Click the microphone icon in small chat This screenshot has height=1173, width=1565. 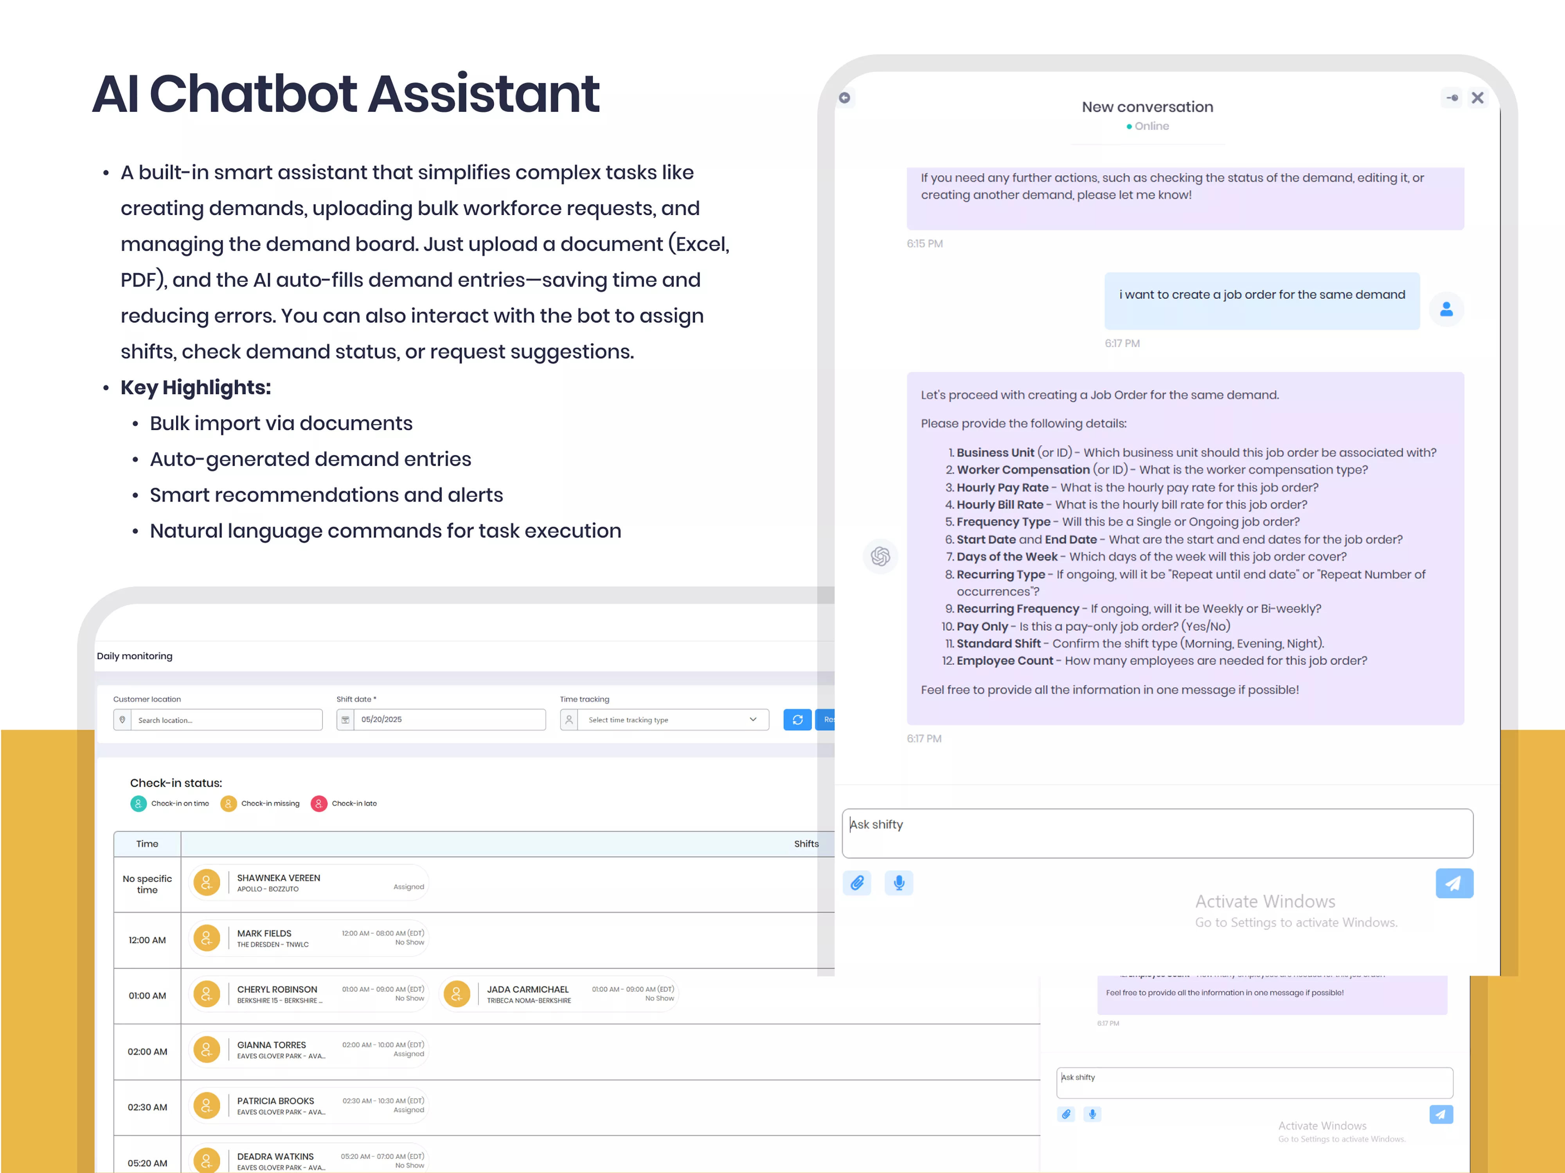tap(1092, 1114)
